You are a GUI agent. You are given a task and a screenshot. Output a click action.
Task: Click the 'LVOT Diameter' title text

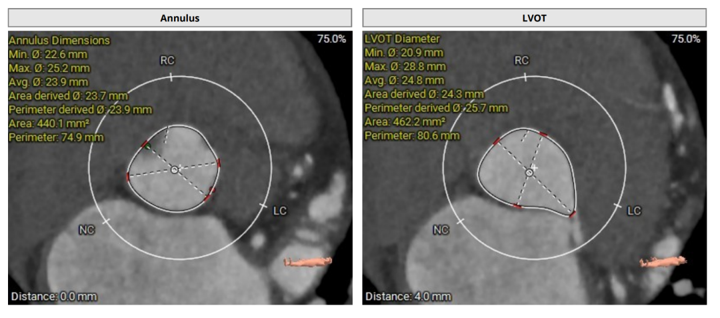pos(402,39)
